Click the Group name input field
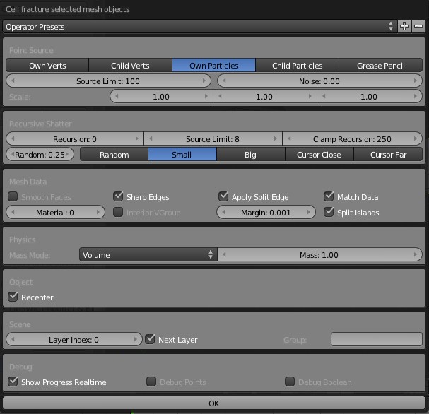The image size is (429, 414). tap(376, 340)
